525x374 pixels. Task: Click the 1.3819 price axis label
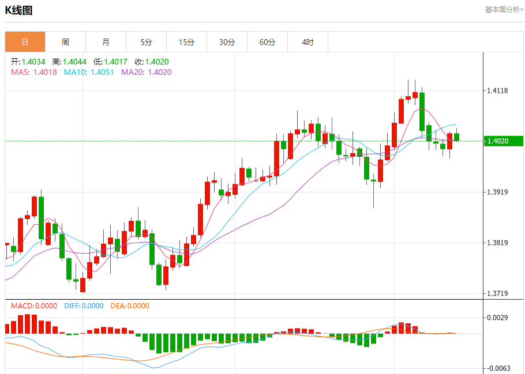[497, 243]
